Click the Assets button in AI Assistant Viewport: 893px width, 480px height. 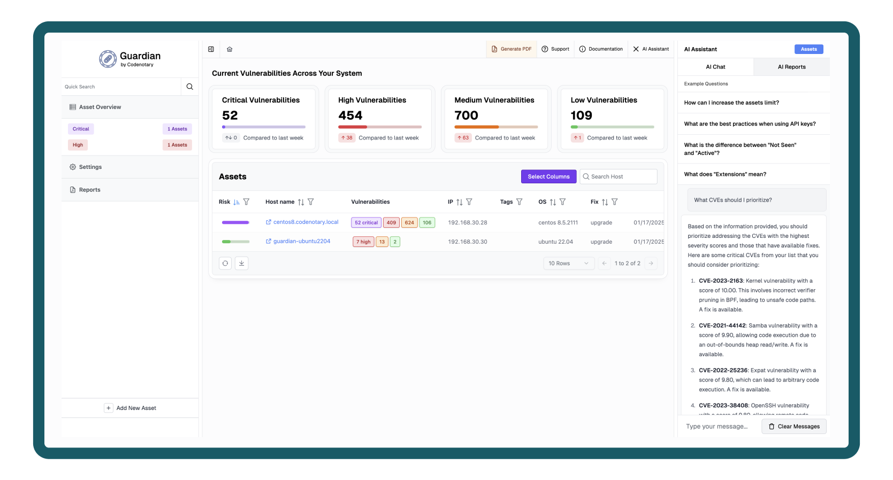pyautogui.click(x=808, y=49)
